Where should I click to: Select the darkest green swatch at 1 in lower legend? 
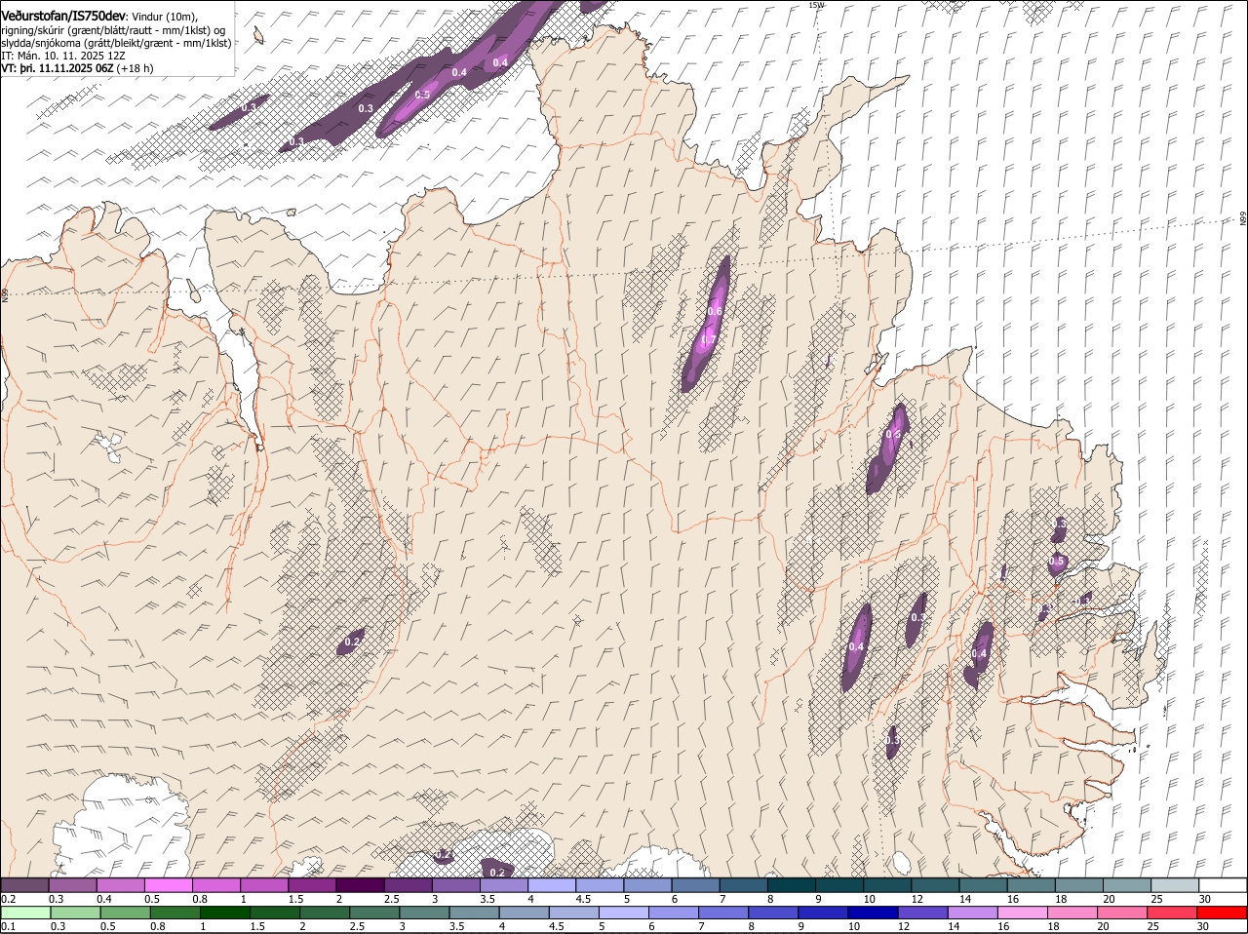point(225,913)
